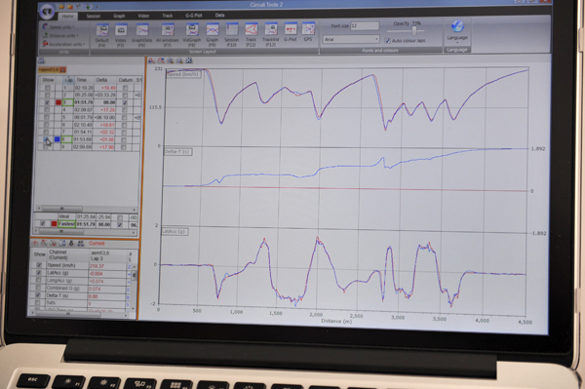Switch to the VidGraph layout icon

click(x=192, y=30)
